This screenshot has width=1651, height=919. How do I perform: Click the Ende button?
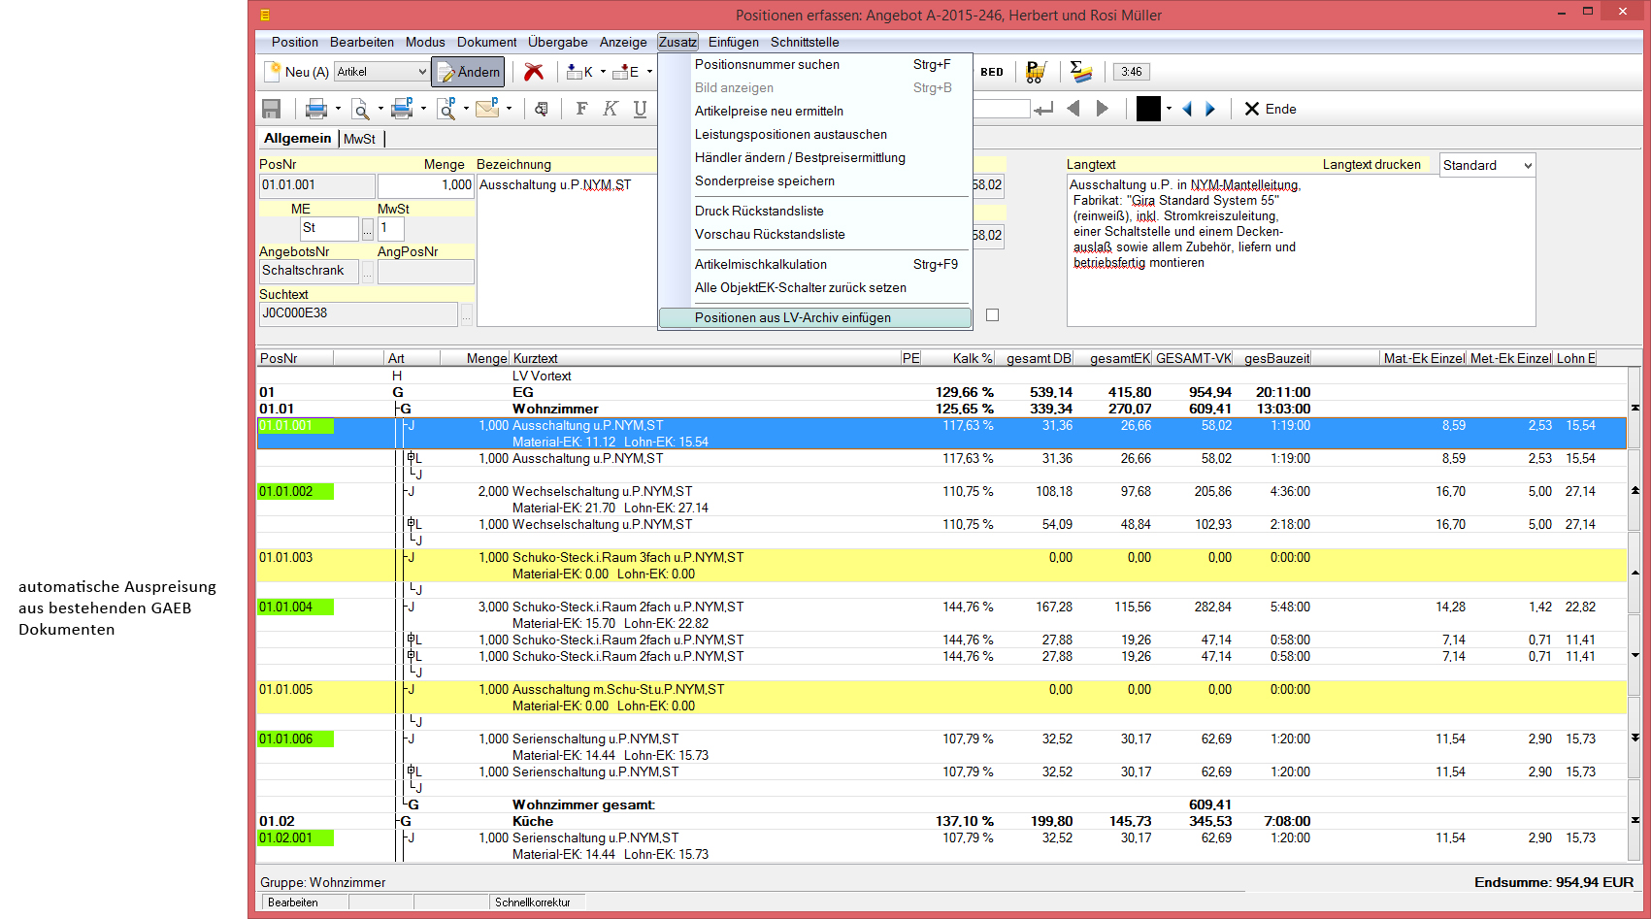(x=1271, y=109)
